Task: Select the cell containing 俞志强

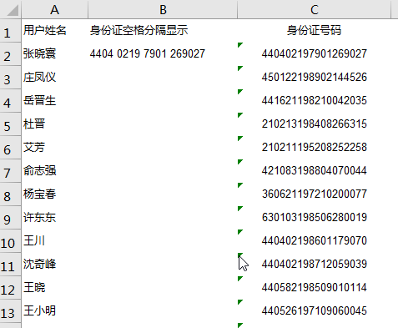Action: click(x=55, y=171)
